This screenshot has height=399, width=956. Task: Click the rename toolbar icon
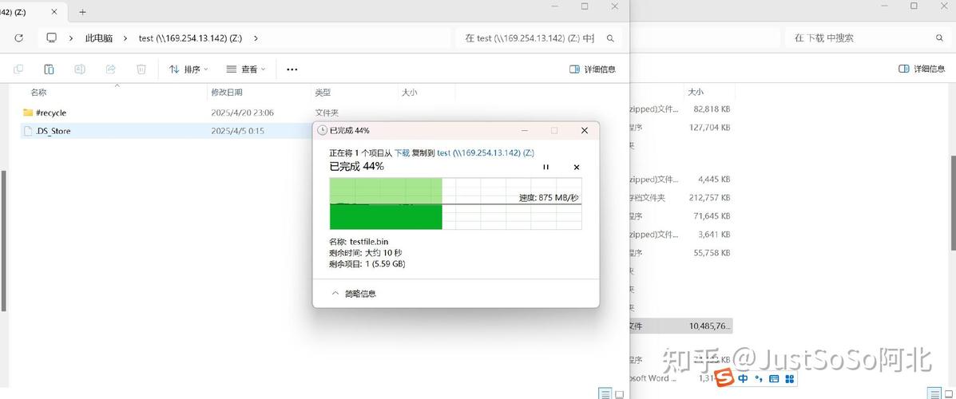[x=80, y=69]
